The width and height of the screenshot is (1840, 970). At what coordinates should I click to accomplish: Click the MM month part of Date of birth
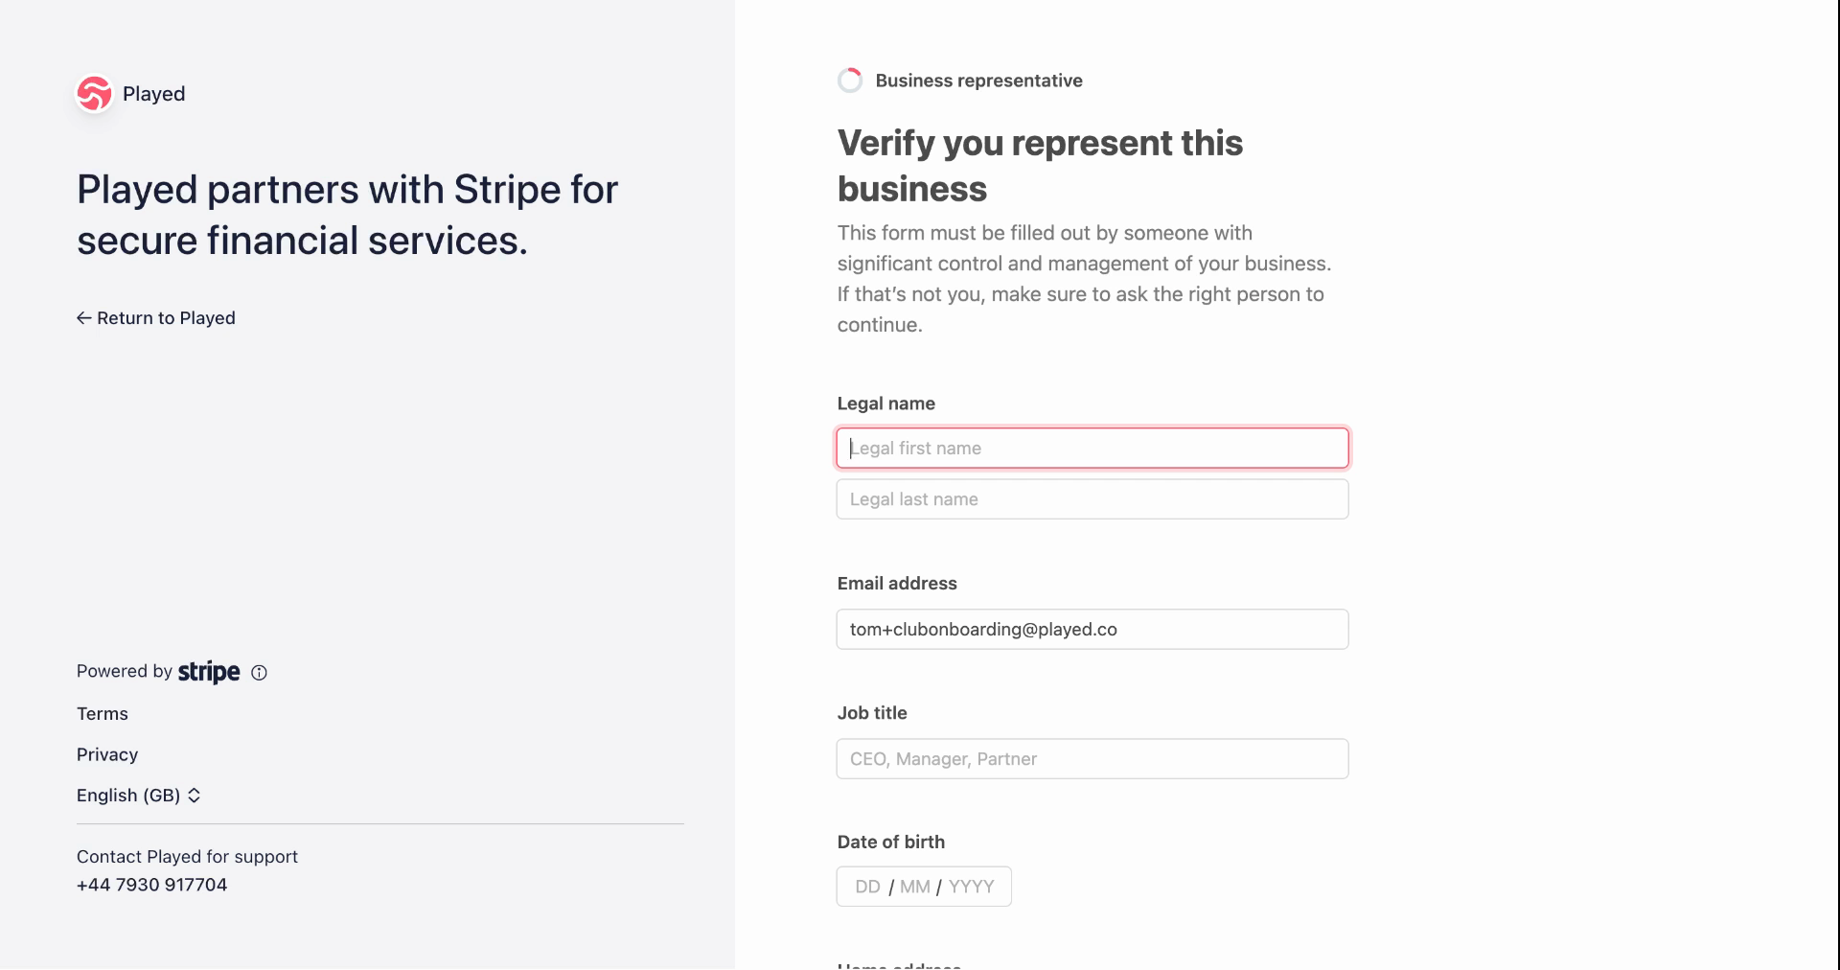click(915, 887)
